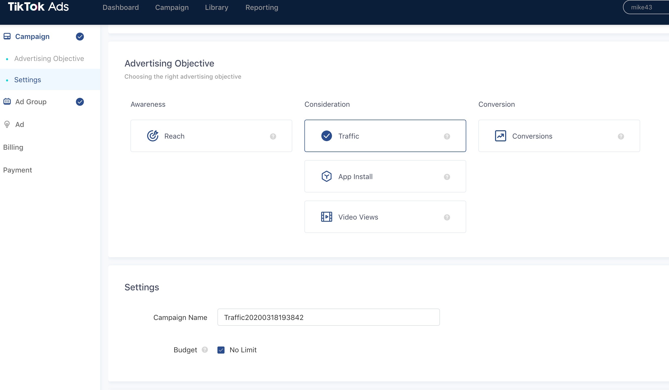Click the Campaign Name label
Image resolution: width=669 pixels, height=390 pixels.
(180, 317)
